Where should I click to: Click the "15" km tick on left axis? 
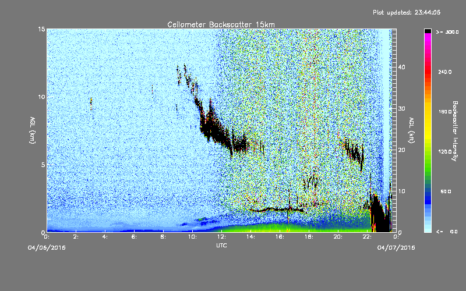tap(41, 29)
